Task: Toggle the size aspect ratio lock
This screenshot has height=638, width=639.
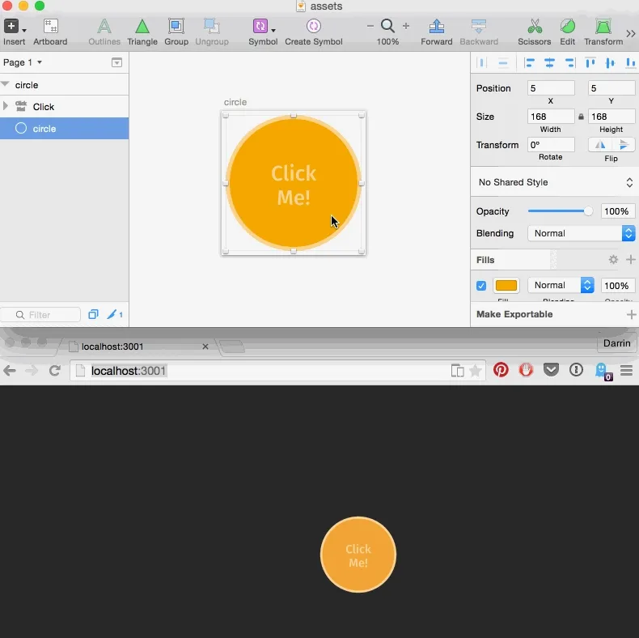Action: pos(581,117)
